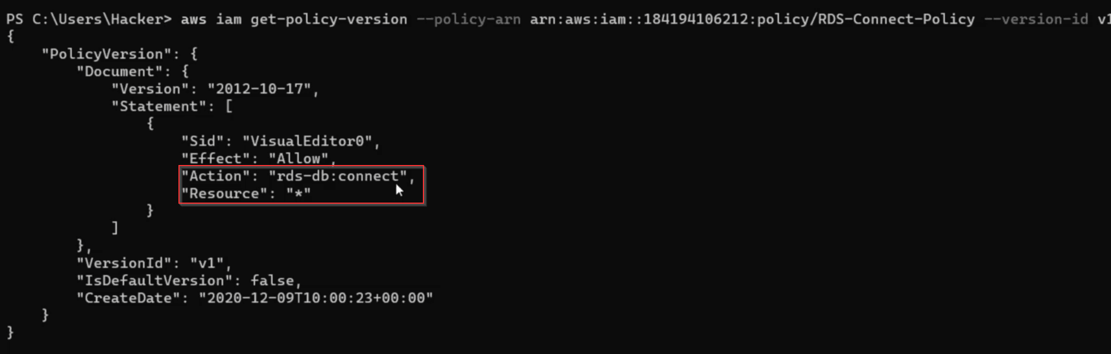Image resolution: width=1111 pixels, height=354 pixels.
Task: Click the "VersionId" JSON key
Action: click(124, 264)
